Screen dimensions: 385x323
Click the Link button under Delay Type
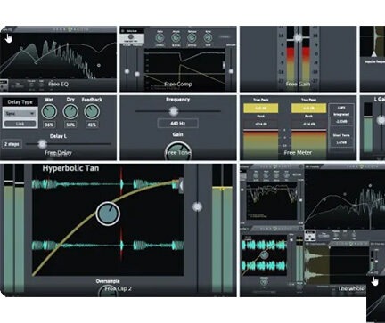pyautogui.click(x=20, y=124)
